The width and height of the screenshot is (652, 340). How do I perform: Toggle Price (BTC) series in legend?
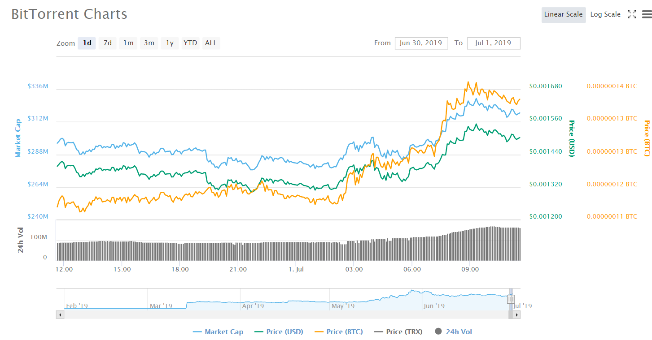point(339,332)
